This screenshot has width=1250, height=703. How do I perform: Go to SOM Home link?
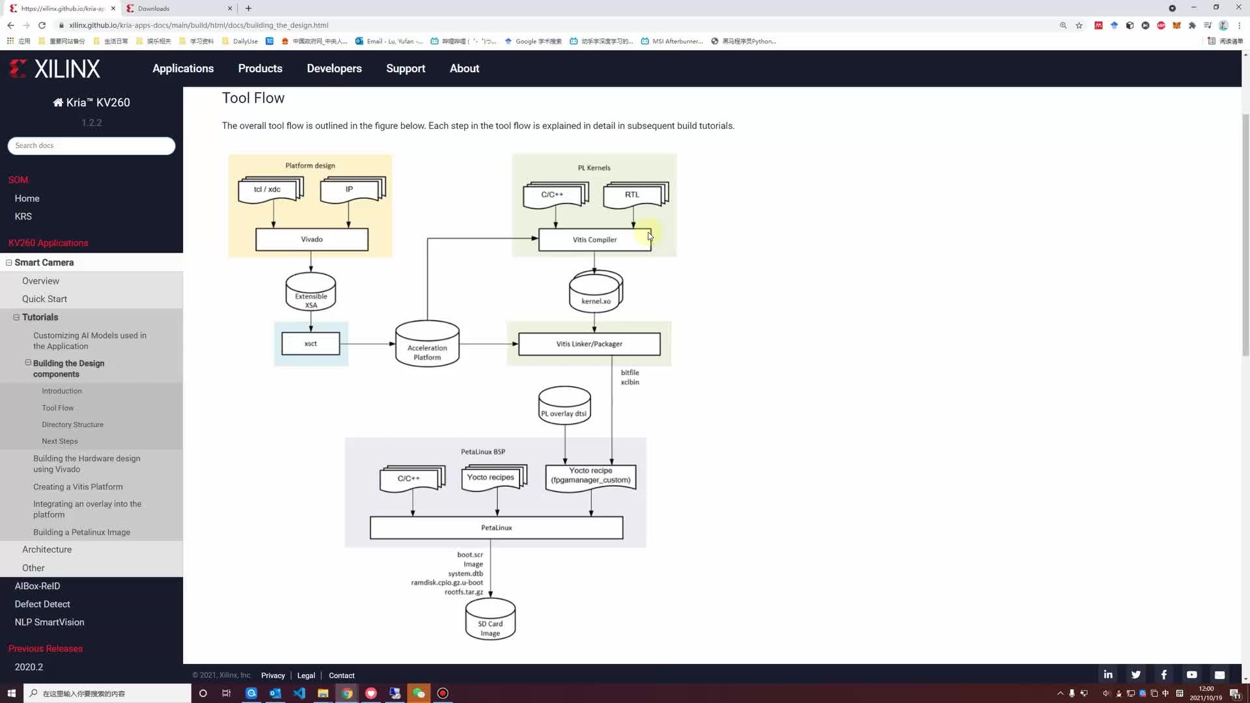[x=27, y=199]
